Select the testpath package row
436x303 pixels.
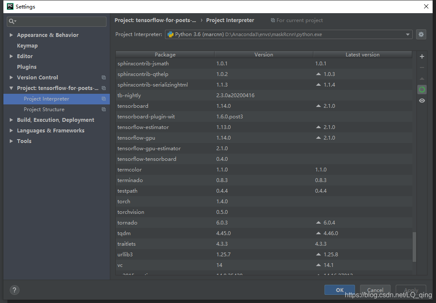click(x=264, y=191)
